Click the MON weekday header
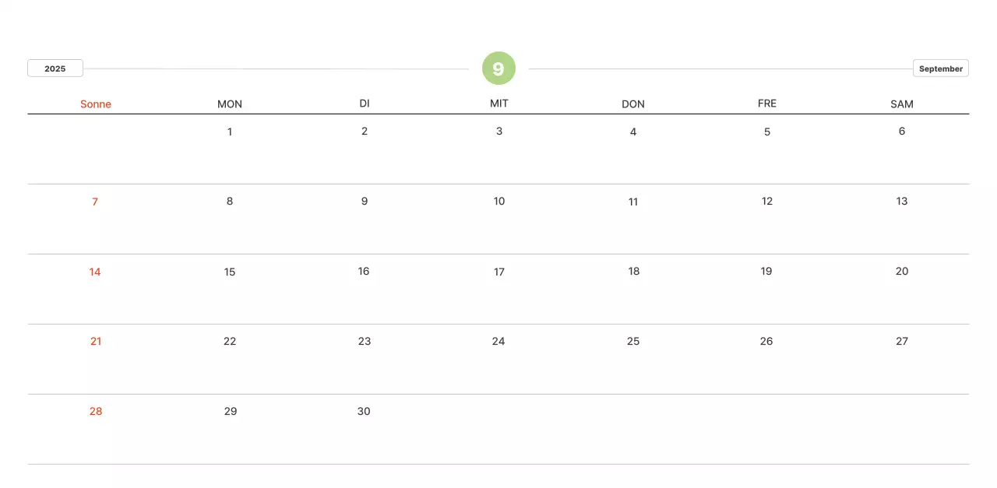 (x=230, y=104)
